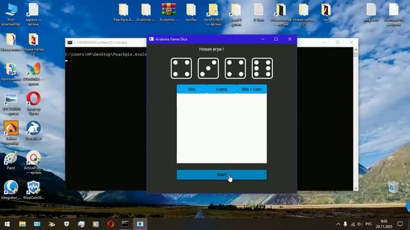Select the 'адреса — ярлык' desktop shortcut
The image size is (410, 230).
(33, 15)
